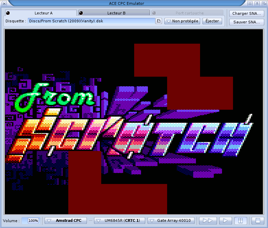Click the stop/reset square button
The width and height of the screenshot is (268, 228).
pos(258,220)
